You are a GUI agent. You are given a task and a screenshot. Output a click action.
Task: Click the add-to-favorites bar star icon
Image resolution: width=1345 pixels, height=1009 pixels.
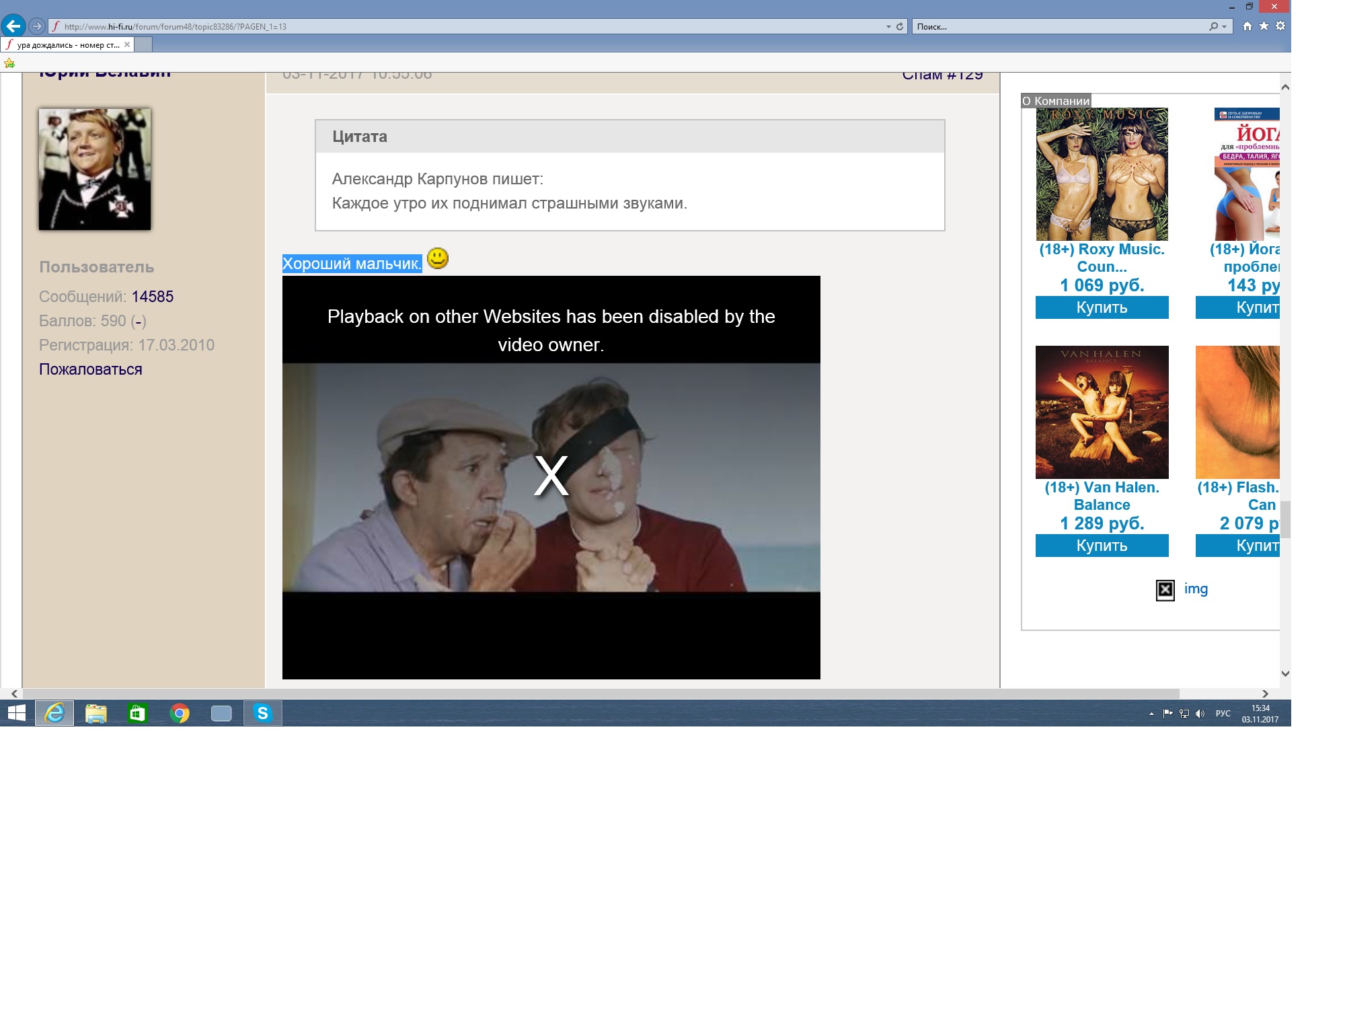click(9, 63)
